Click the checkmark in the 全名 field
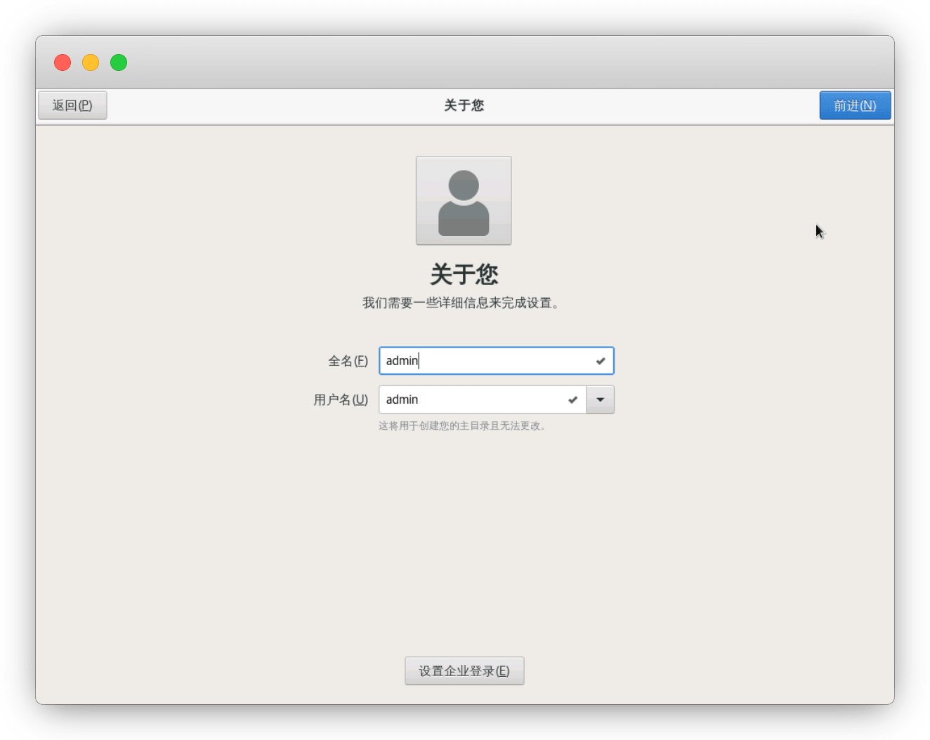This screenshot has width=930, height=740. [601, 361]
